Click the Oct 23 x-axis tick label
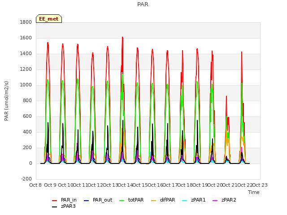This screenshot has height=215, width=287. (x=260, y=185)
